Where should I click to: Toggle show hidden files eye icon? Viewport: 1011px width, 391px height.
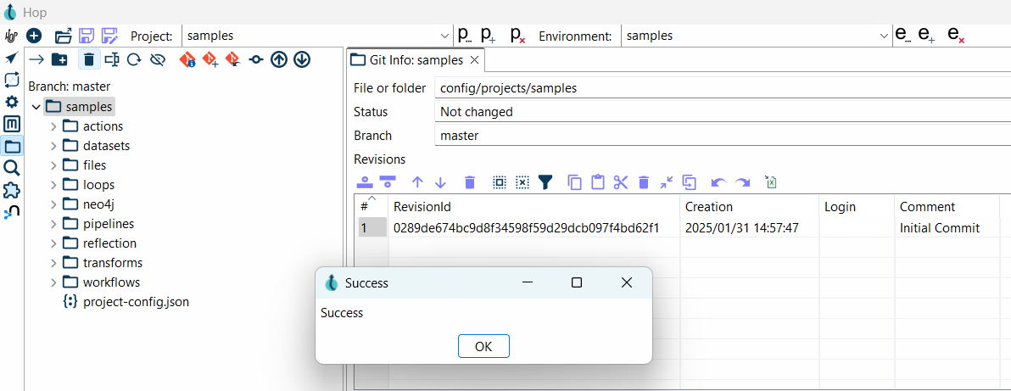coord(157,59)
